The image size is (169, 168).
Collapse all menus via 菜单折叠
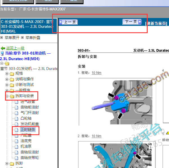33,38
